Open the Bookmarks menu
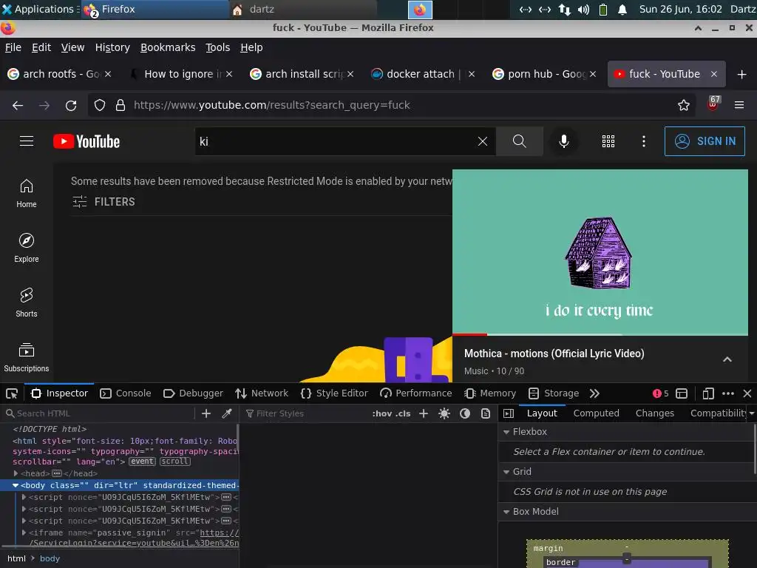The width and height of the screenshot is (757, 568). pos(168,47)
